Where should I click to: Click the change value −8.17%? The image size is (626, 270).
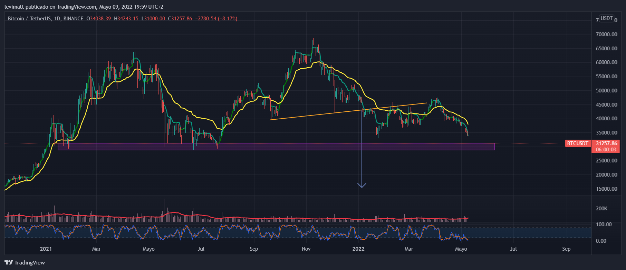(x=227, y=19)
